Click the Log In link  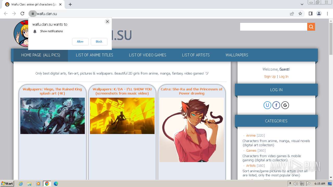click(x=284, y=77)
